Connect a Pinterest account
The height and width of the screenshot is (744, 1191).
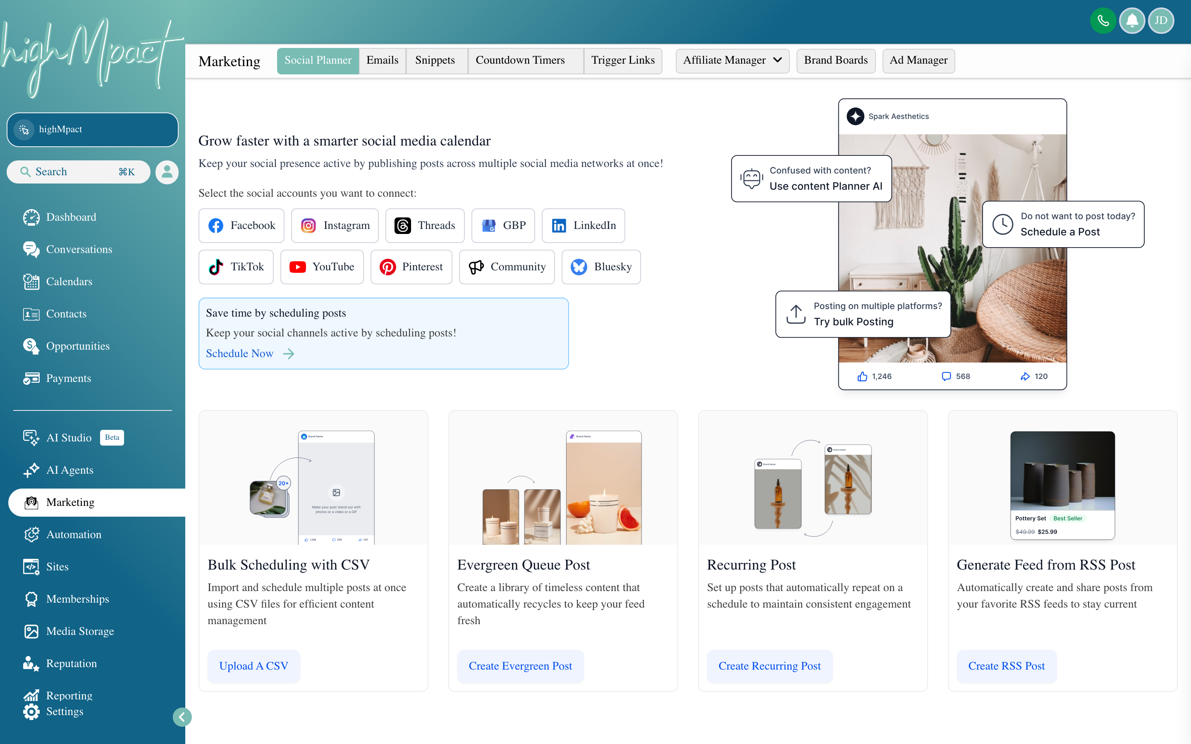pyautogui.click(x=411, y=267)
